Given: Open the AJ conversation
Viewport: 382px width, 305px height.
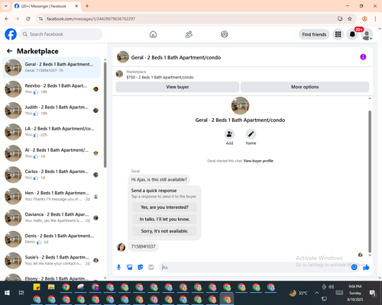Looking at the screenshot, I should coord(51,153).
